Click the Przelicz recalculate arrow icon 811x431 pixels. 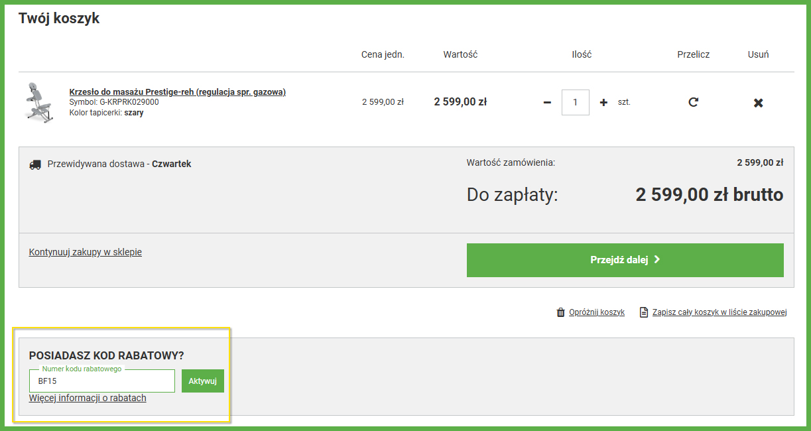tap(693, 102)
